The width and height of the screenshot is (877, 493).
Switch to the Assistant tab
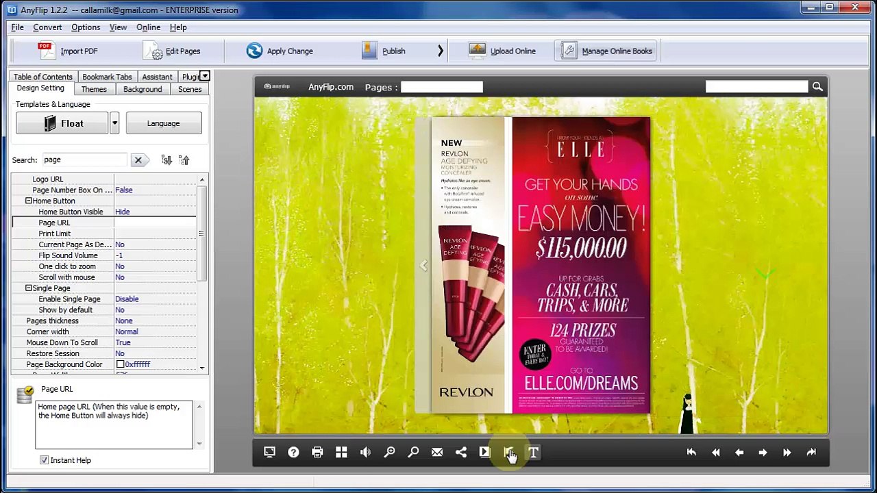[157, 77]
